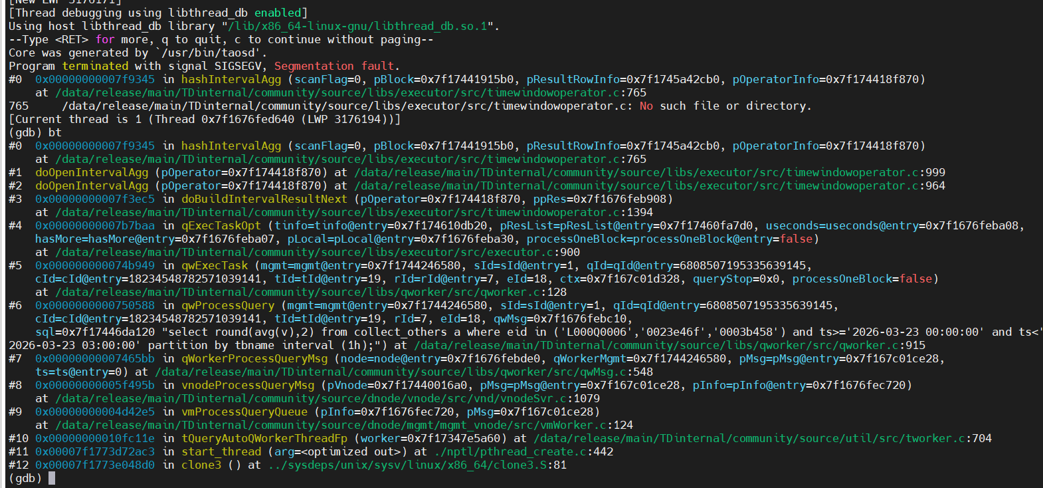Screen dimensions: 1043x488
Task: Open the executor.c:900 source path
Action: click(x=317, y=252)
